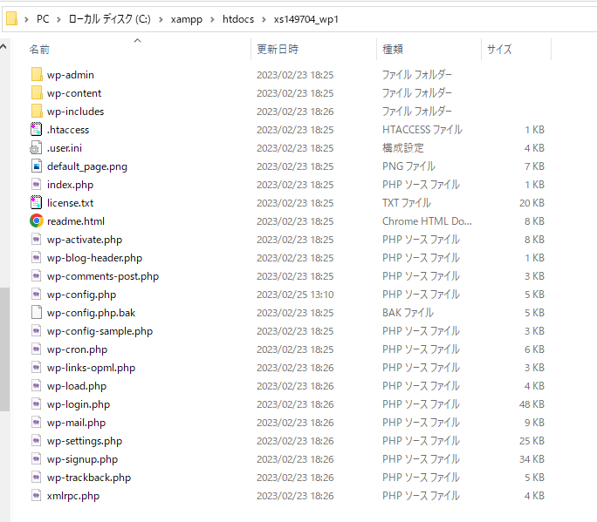Click the .htaccess file icon

[36, 130]
